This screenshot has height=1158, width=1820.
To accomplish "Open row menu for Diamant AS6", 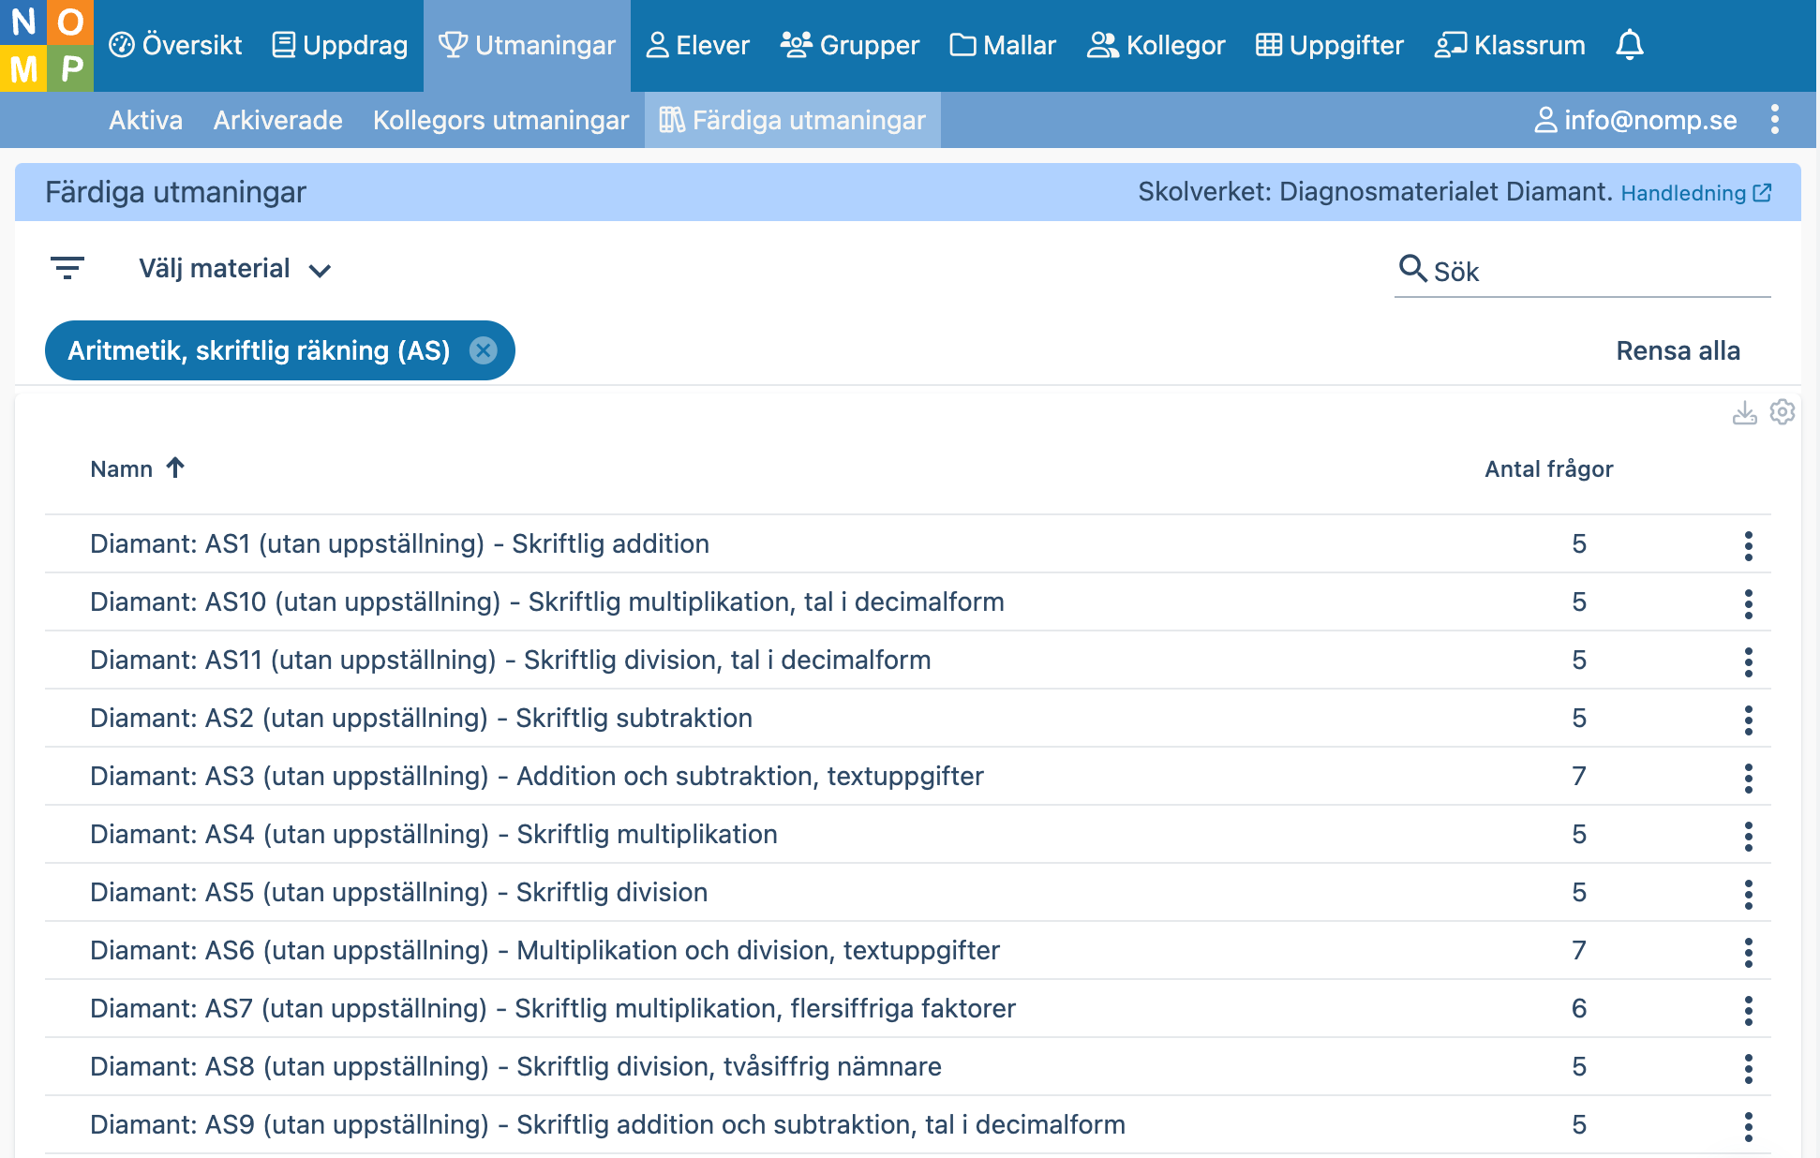I will click(x=1749, y=951).
